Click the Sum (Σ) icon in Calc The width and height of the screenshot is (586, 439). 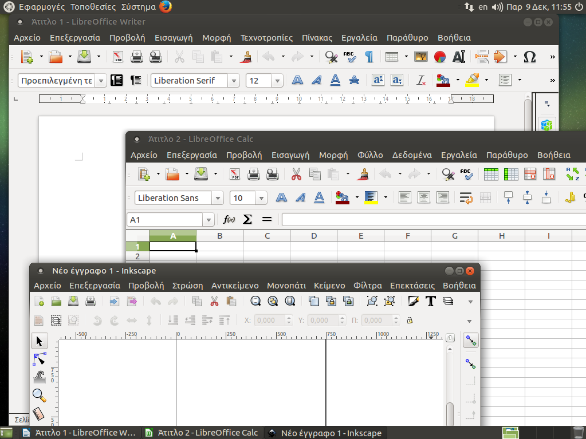[x=247, y=219]
